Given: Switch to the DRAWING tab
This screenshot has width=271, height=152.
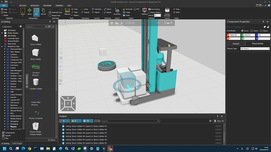Looking at the screenshot, I should coord(59,6).
